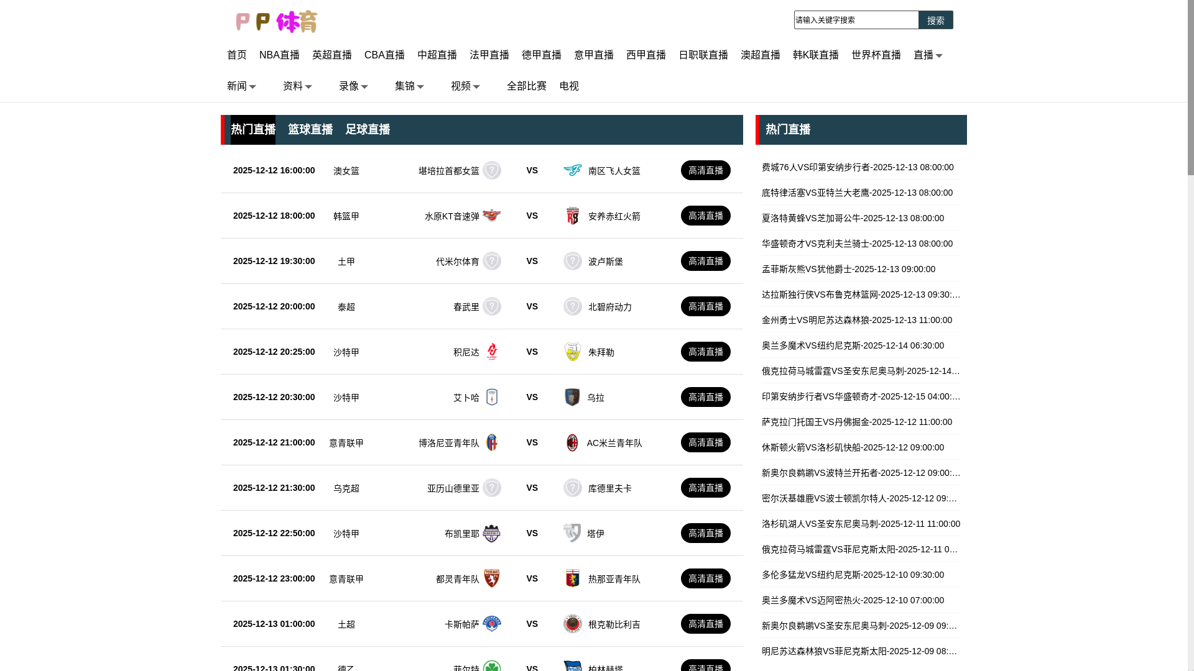The height and width of the screenshot is (671, 1194).
Task: Click 积尼达 team logo icon
Action: pyautogui.click(x=491, y=352)
